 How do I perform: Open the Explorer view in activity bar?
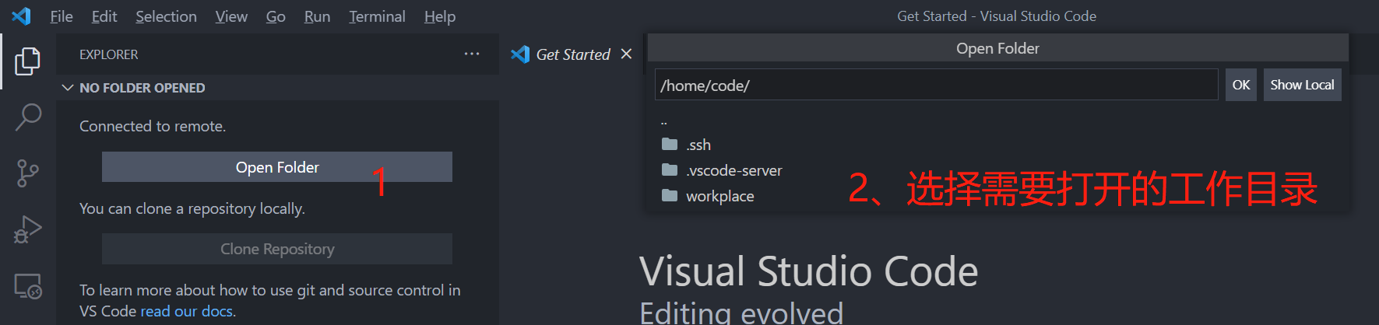28,61
